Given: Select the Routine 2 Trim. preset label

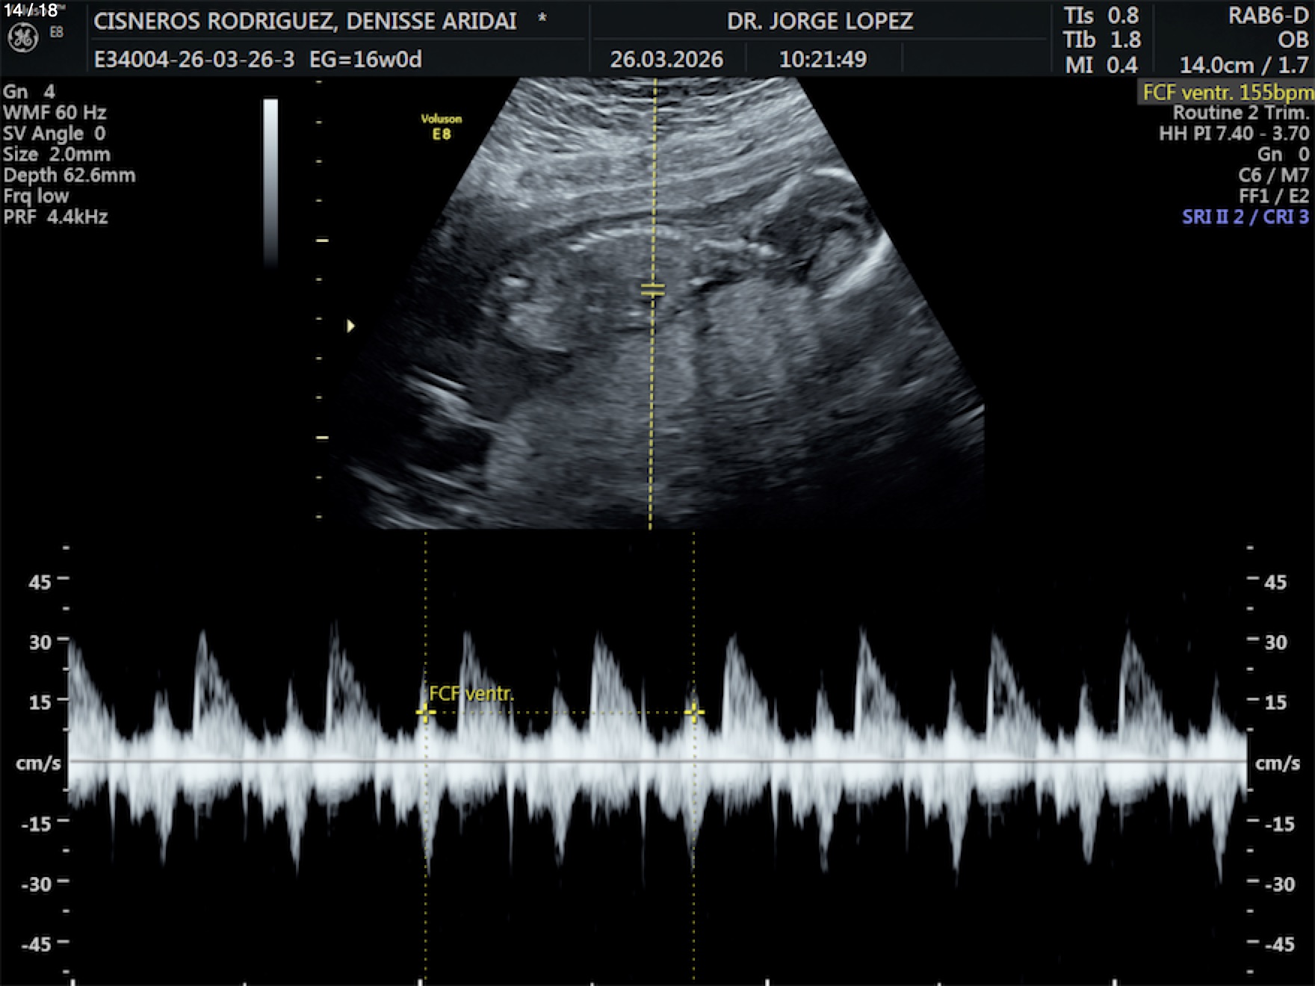Looking at the screenshot, I should pyautogui.click(x=1240, y=113).
